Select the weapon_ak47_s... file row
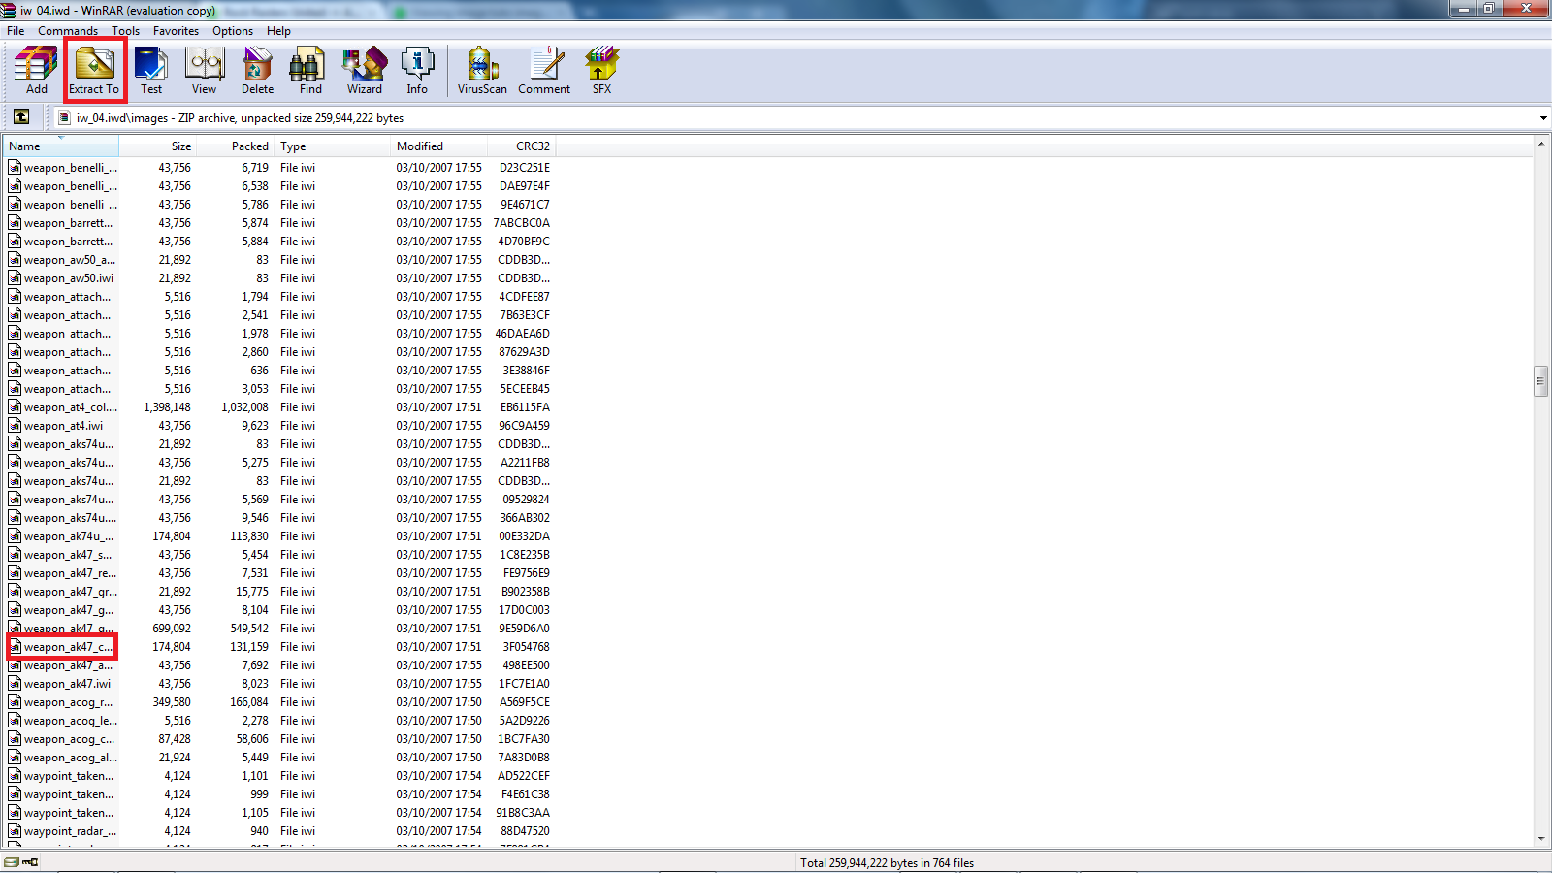 click(x=279, y=555)
